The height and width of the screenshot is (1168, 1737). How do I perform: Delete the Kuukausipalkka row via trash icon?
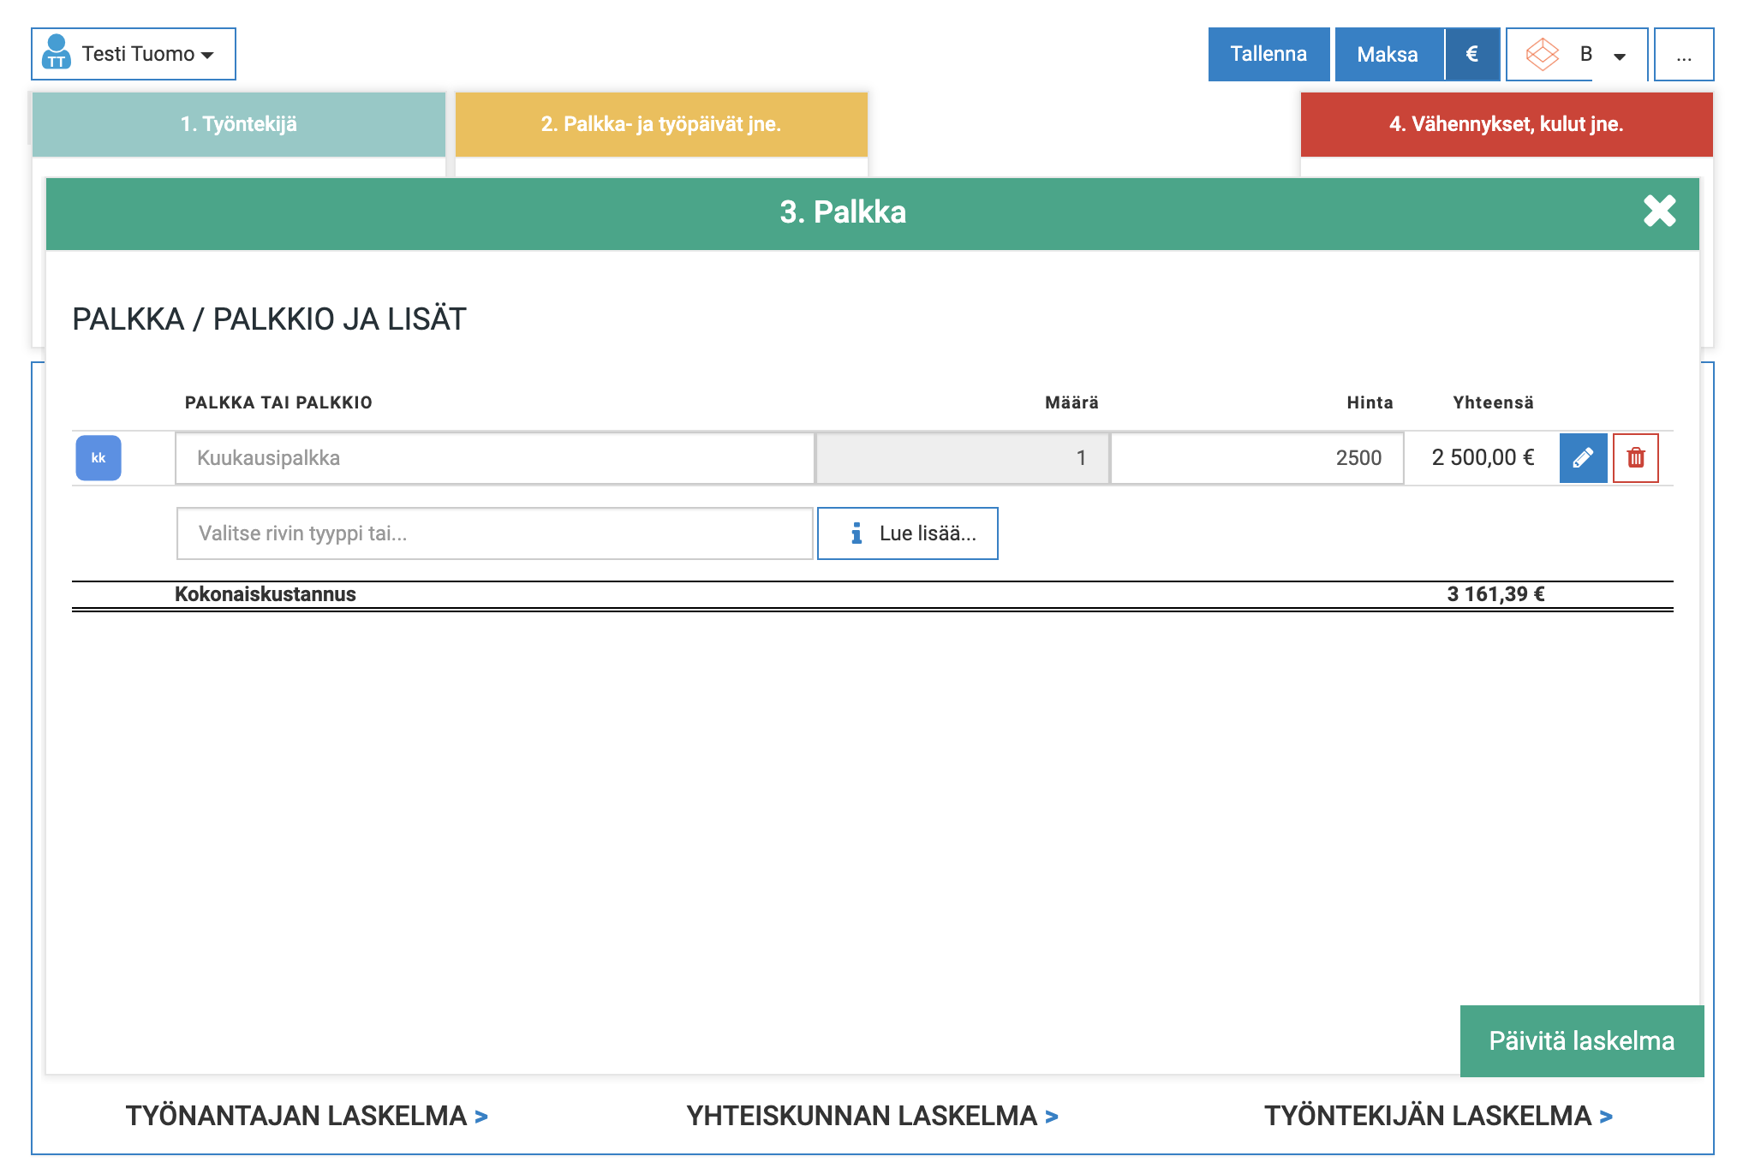[x=1636, y=458]
